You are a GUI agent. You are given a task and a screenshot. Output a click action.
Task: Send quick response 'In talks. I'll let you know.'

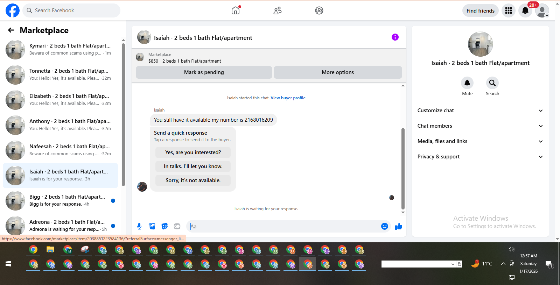coord(193,166)
